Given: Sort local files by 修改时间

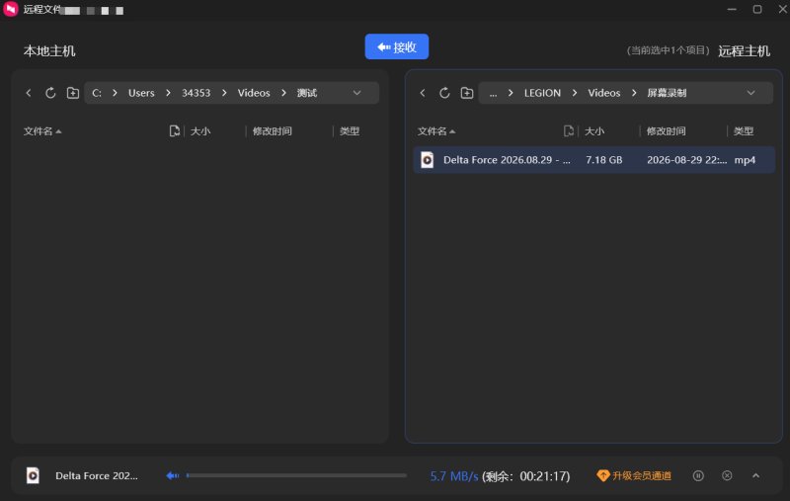Looking at the screenshot, I should [x=273, y=131].
